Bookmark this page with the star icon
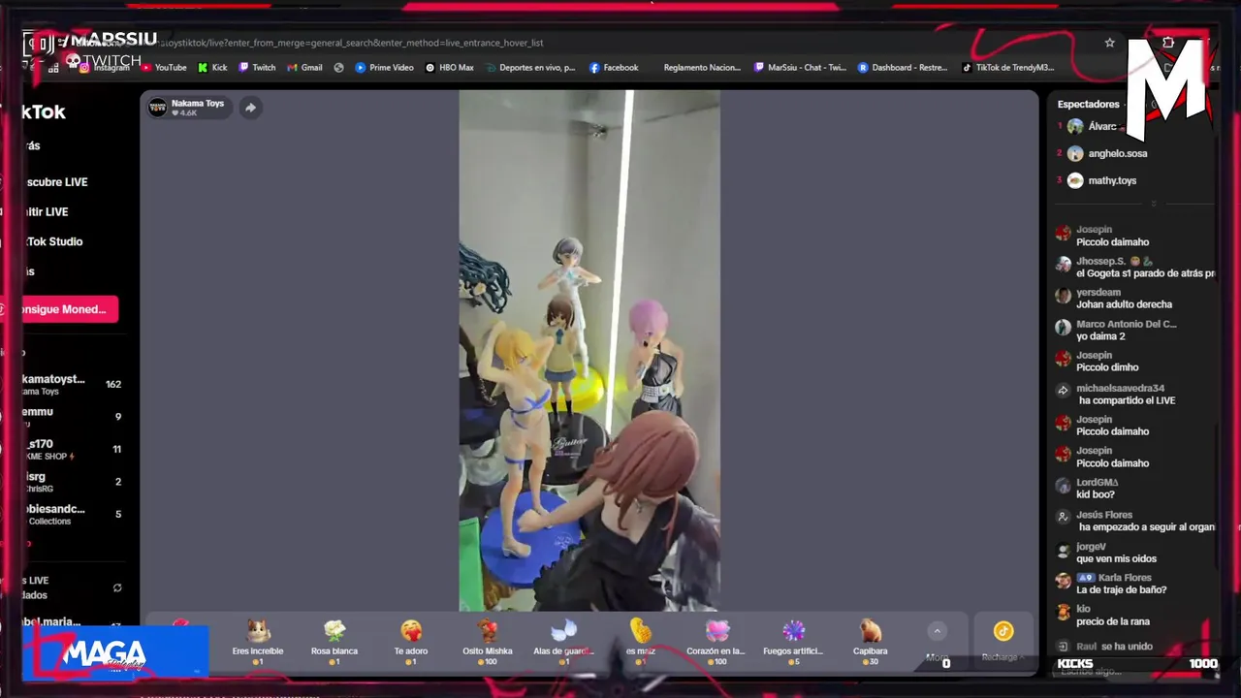1241x698 pixels. tap(1109, 43)
